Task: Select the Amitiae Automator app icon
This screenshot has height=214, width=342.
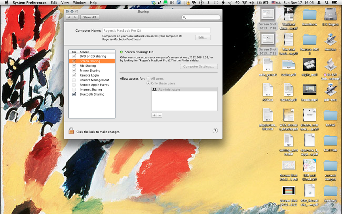Action: click(x=331, y=40)
